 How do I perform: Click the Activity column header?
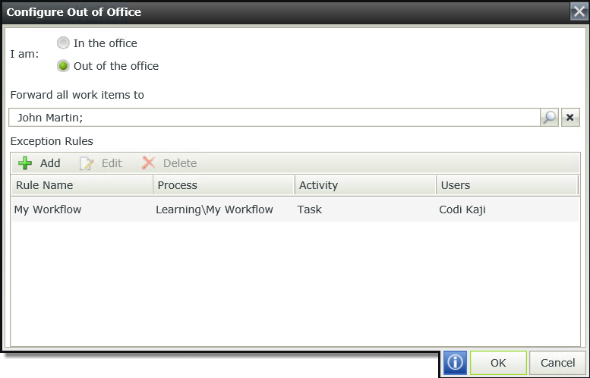[x=365, y=185]
